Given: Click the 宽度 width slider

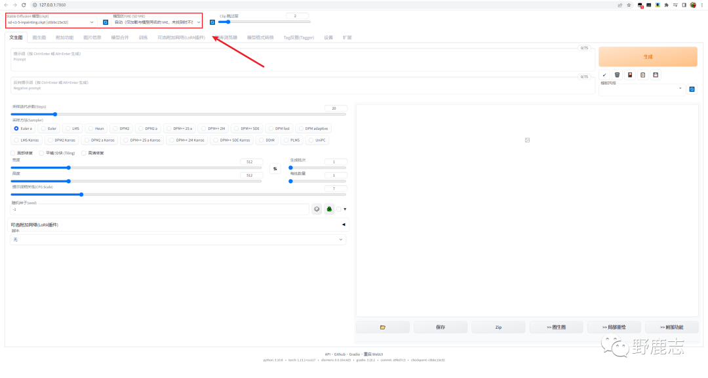Looking at the screenshot, I should (136, 168).
